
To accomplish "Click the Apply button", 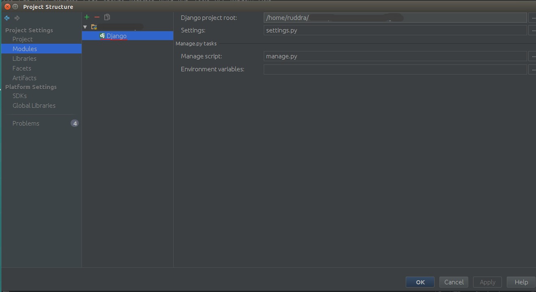I will click(x=487, y=282).
